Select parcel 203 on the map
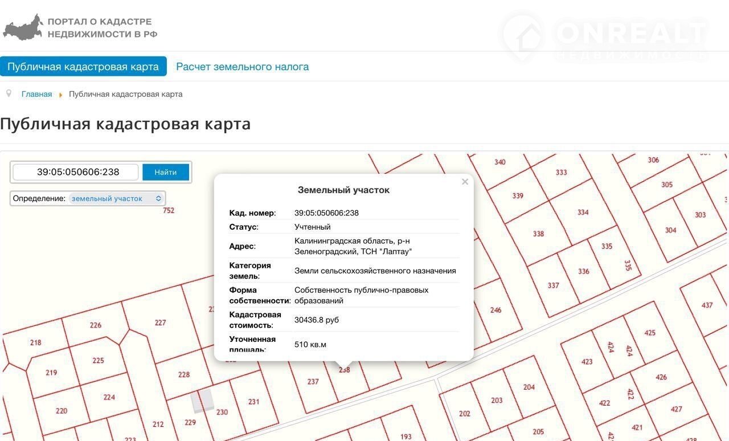Screen dimensions: 729x441 pyautogui.click(x=497, y=401)
